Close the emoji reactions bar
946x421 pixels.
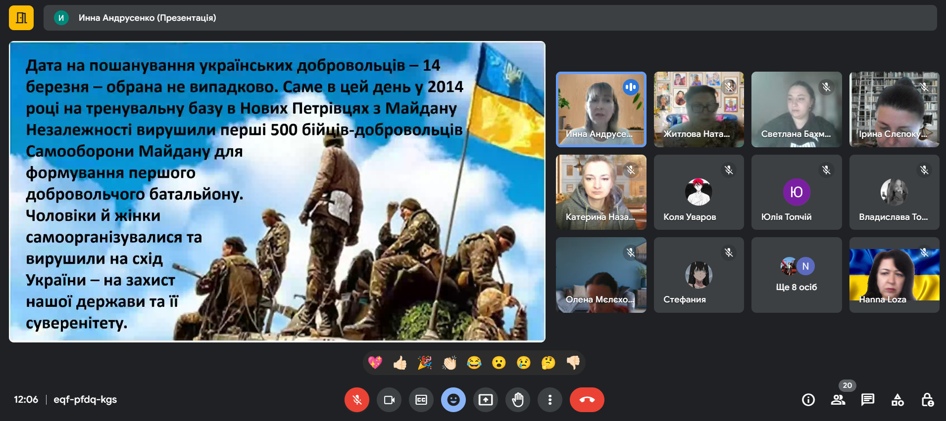point(453,400)
